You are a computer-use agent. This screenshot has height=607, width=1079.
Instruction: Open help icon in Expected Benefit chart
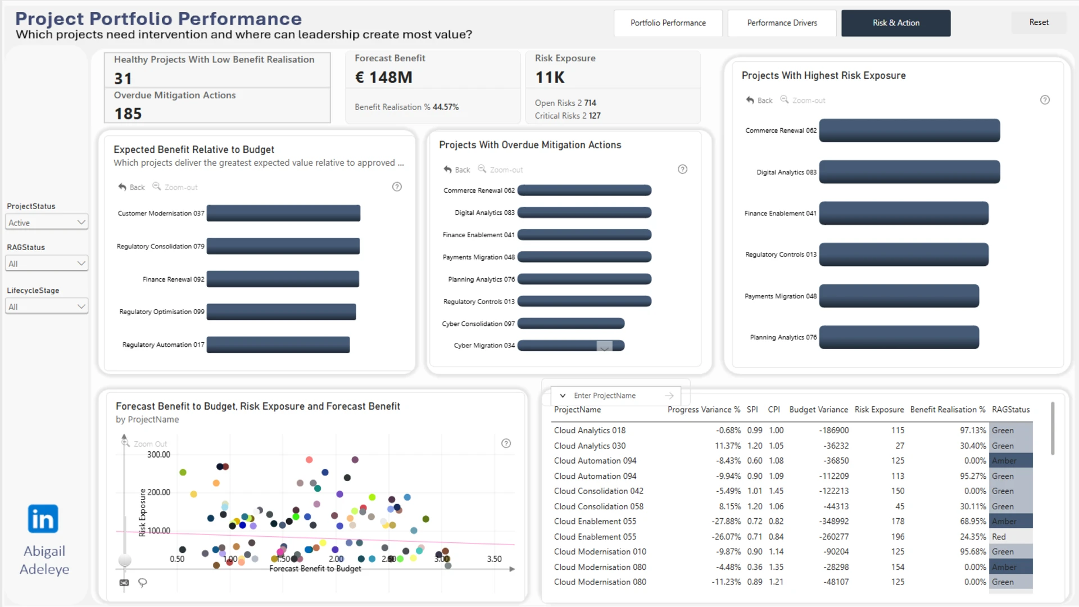pyautogui.click(x=397, y=187)
